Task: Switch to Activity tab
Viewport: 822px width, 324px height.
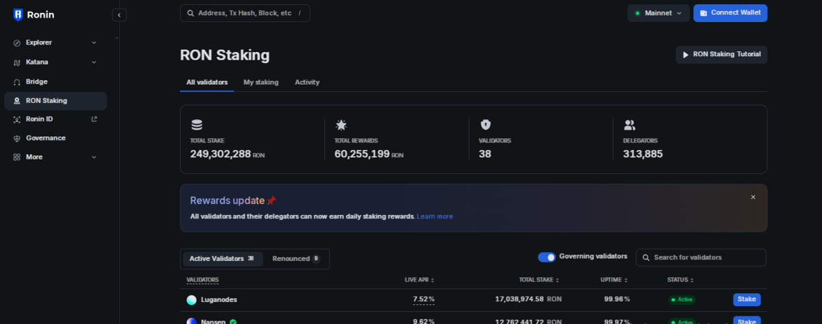Action: coord(307,82)
